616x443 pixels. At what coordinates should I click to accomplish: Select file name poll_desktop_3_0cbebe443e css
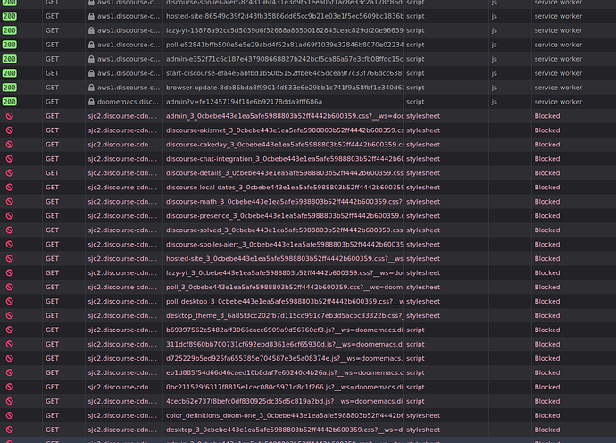point(284,302)
